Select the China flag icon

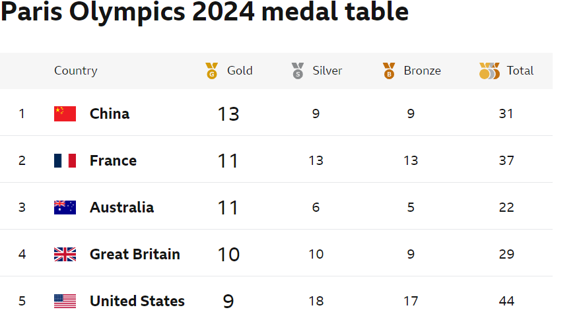(x=65, y=113)
